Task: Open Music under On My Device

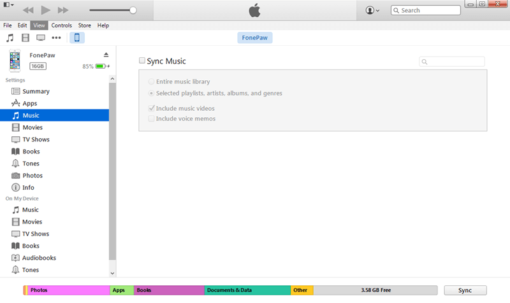Action: pos(55,210)
